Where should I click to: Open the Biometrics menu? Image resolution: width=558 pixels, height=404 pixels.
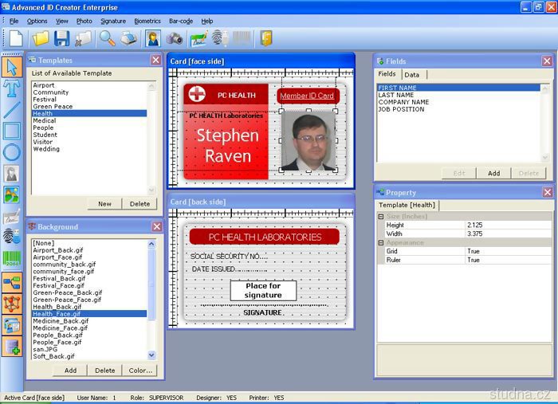click(147, 21)
